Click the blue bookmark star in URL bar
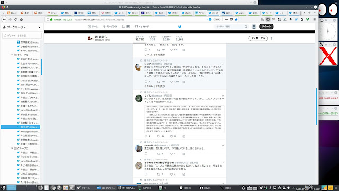 point(236,19)
